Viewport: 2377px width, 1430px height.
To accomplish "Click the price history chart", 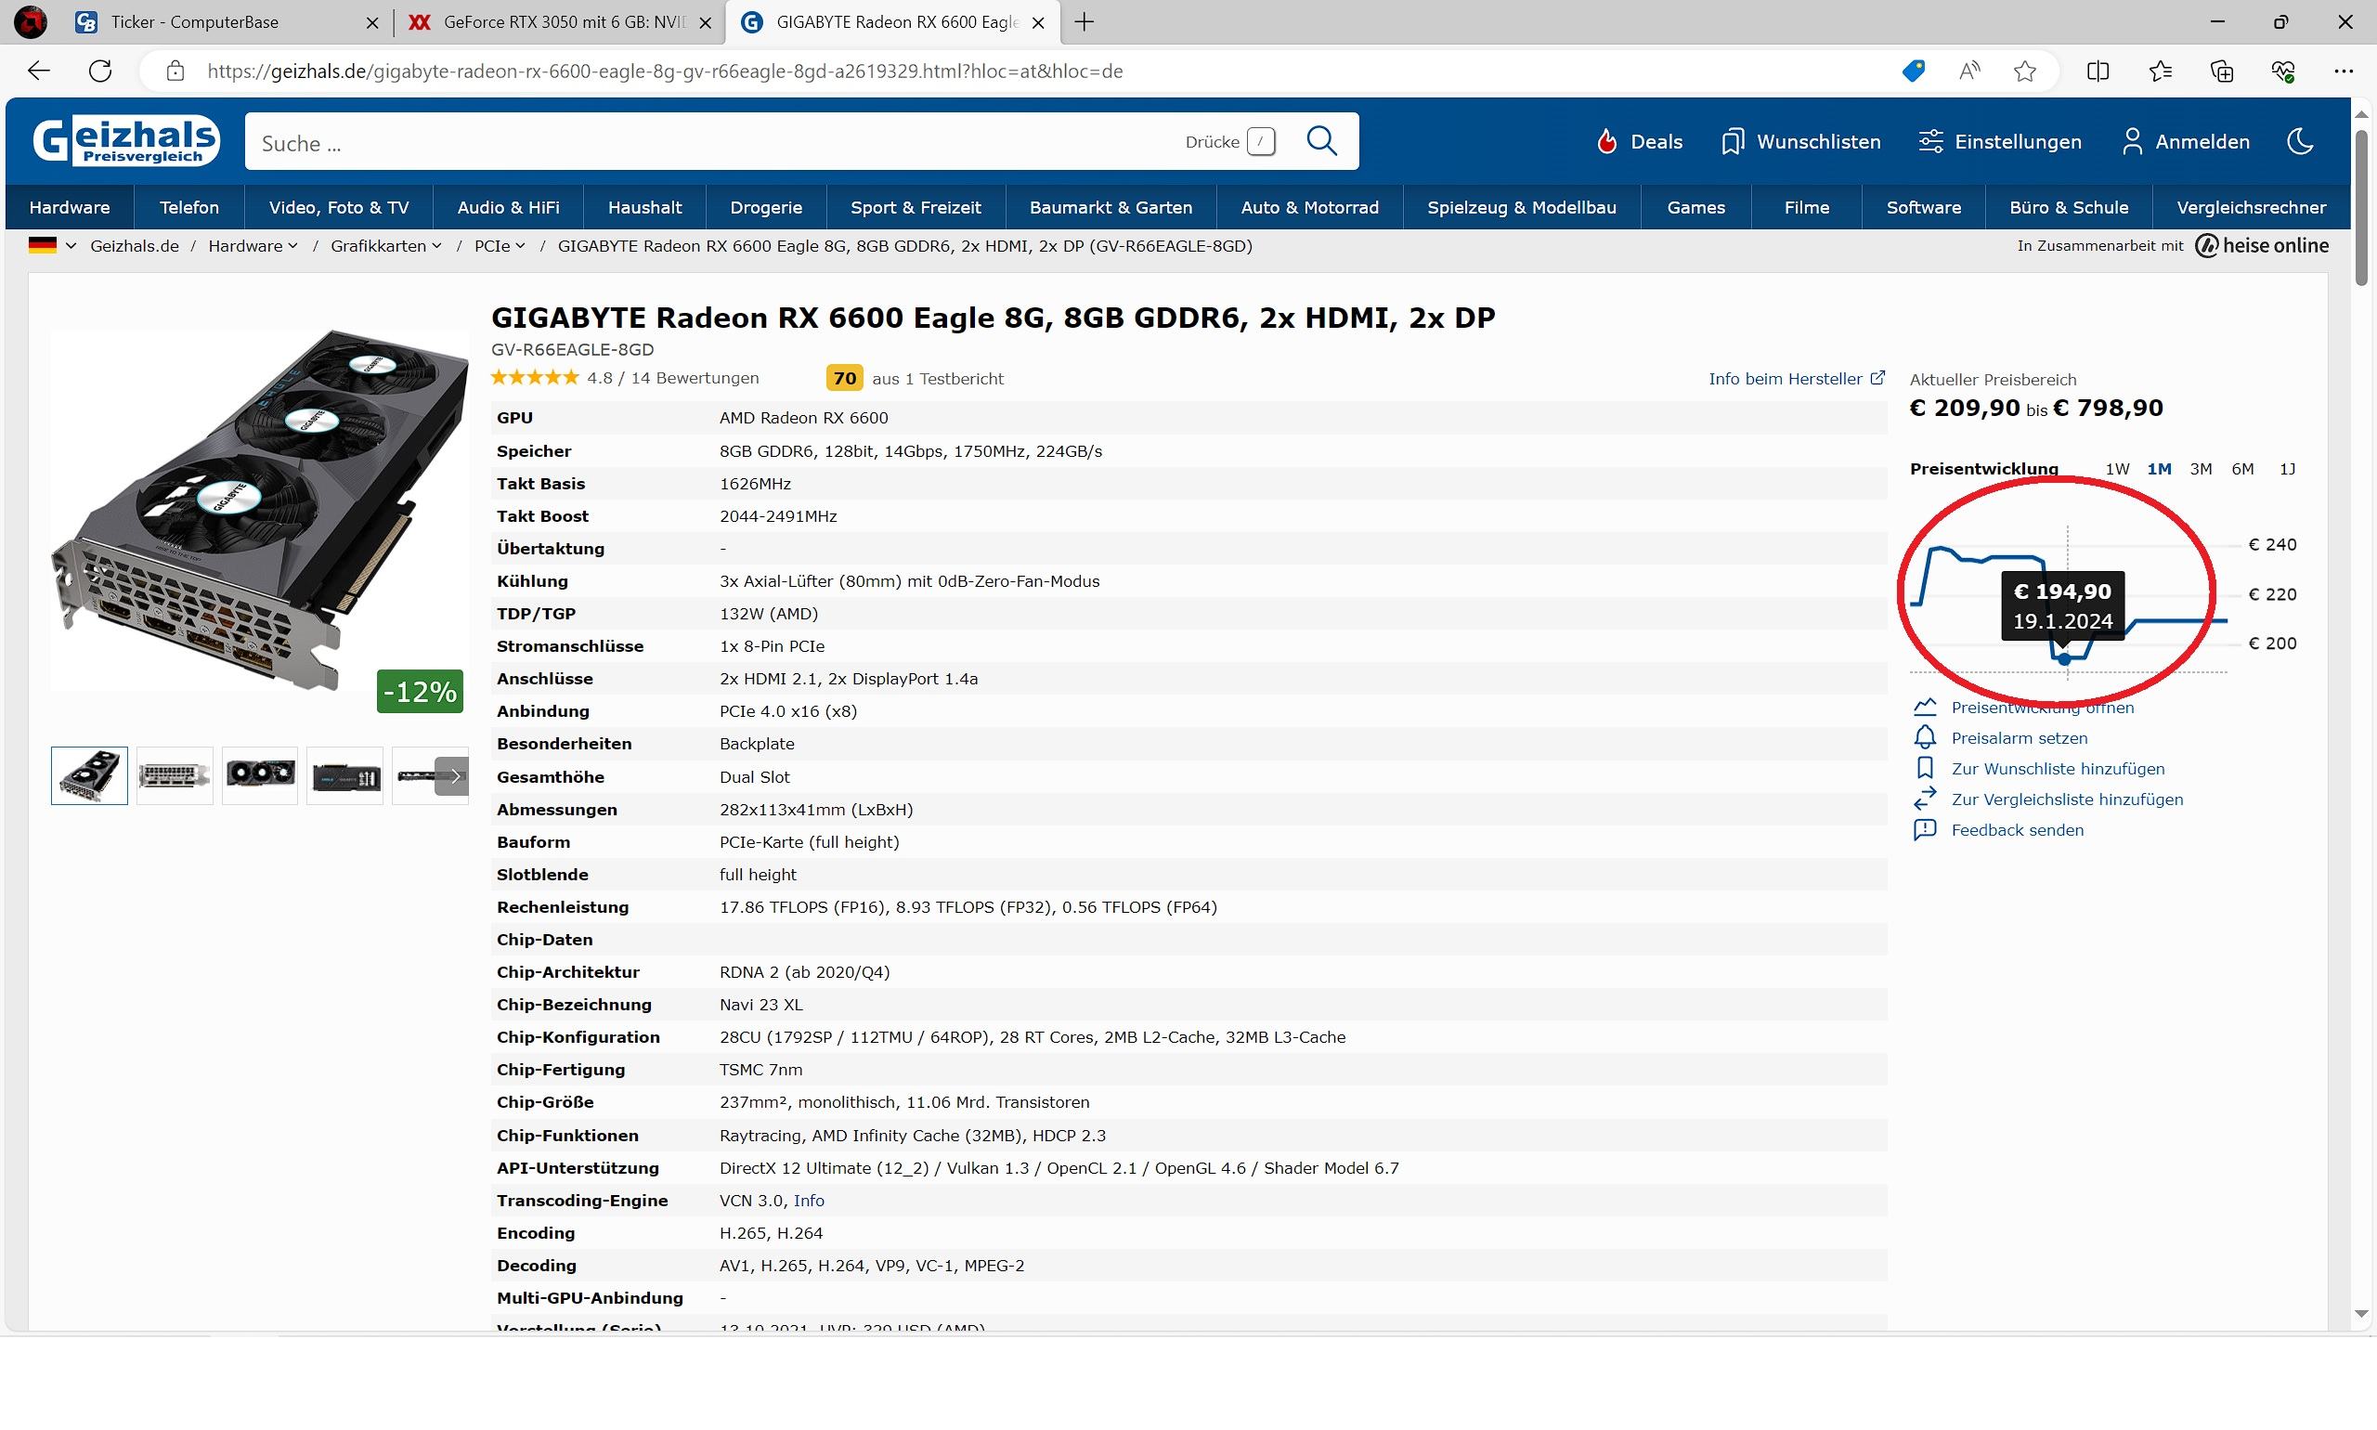I will 2069,603.
